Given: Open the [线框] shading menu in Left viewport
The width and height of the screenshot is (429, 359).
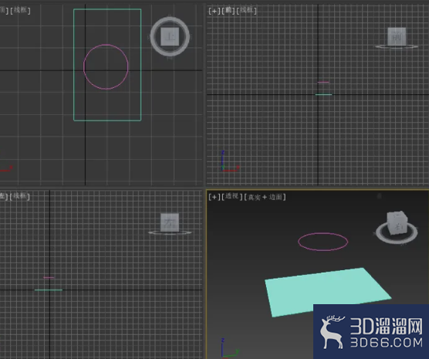Looking at the screenshot, I should point(20,196).
